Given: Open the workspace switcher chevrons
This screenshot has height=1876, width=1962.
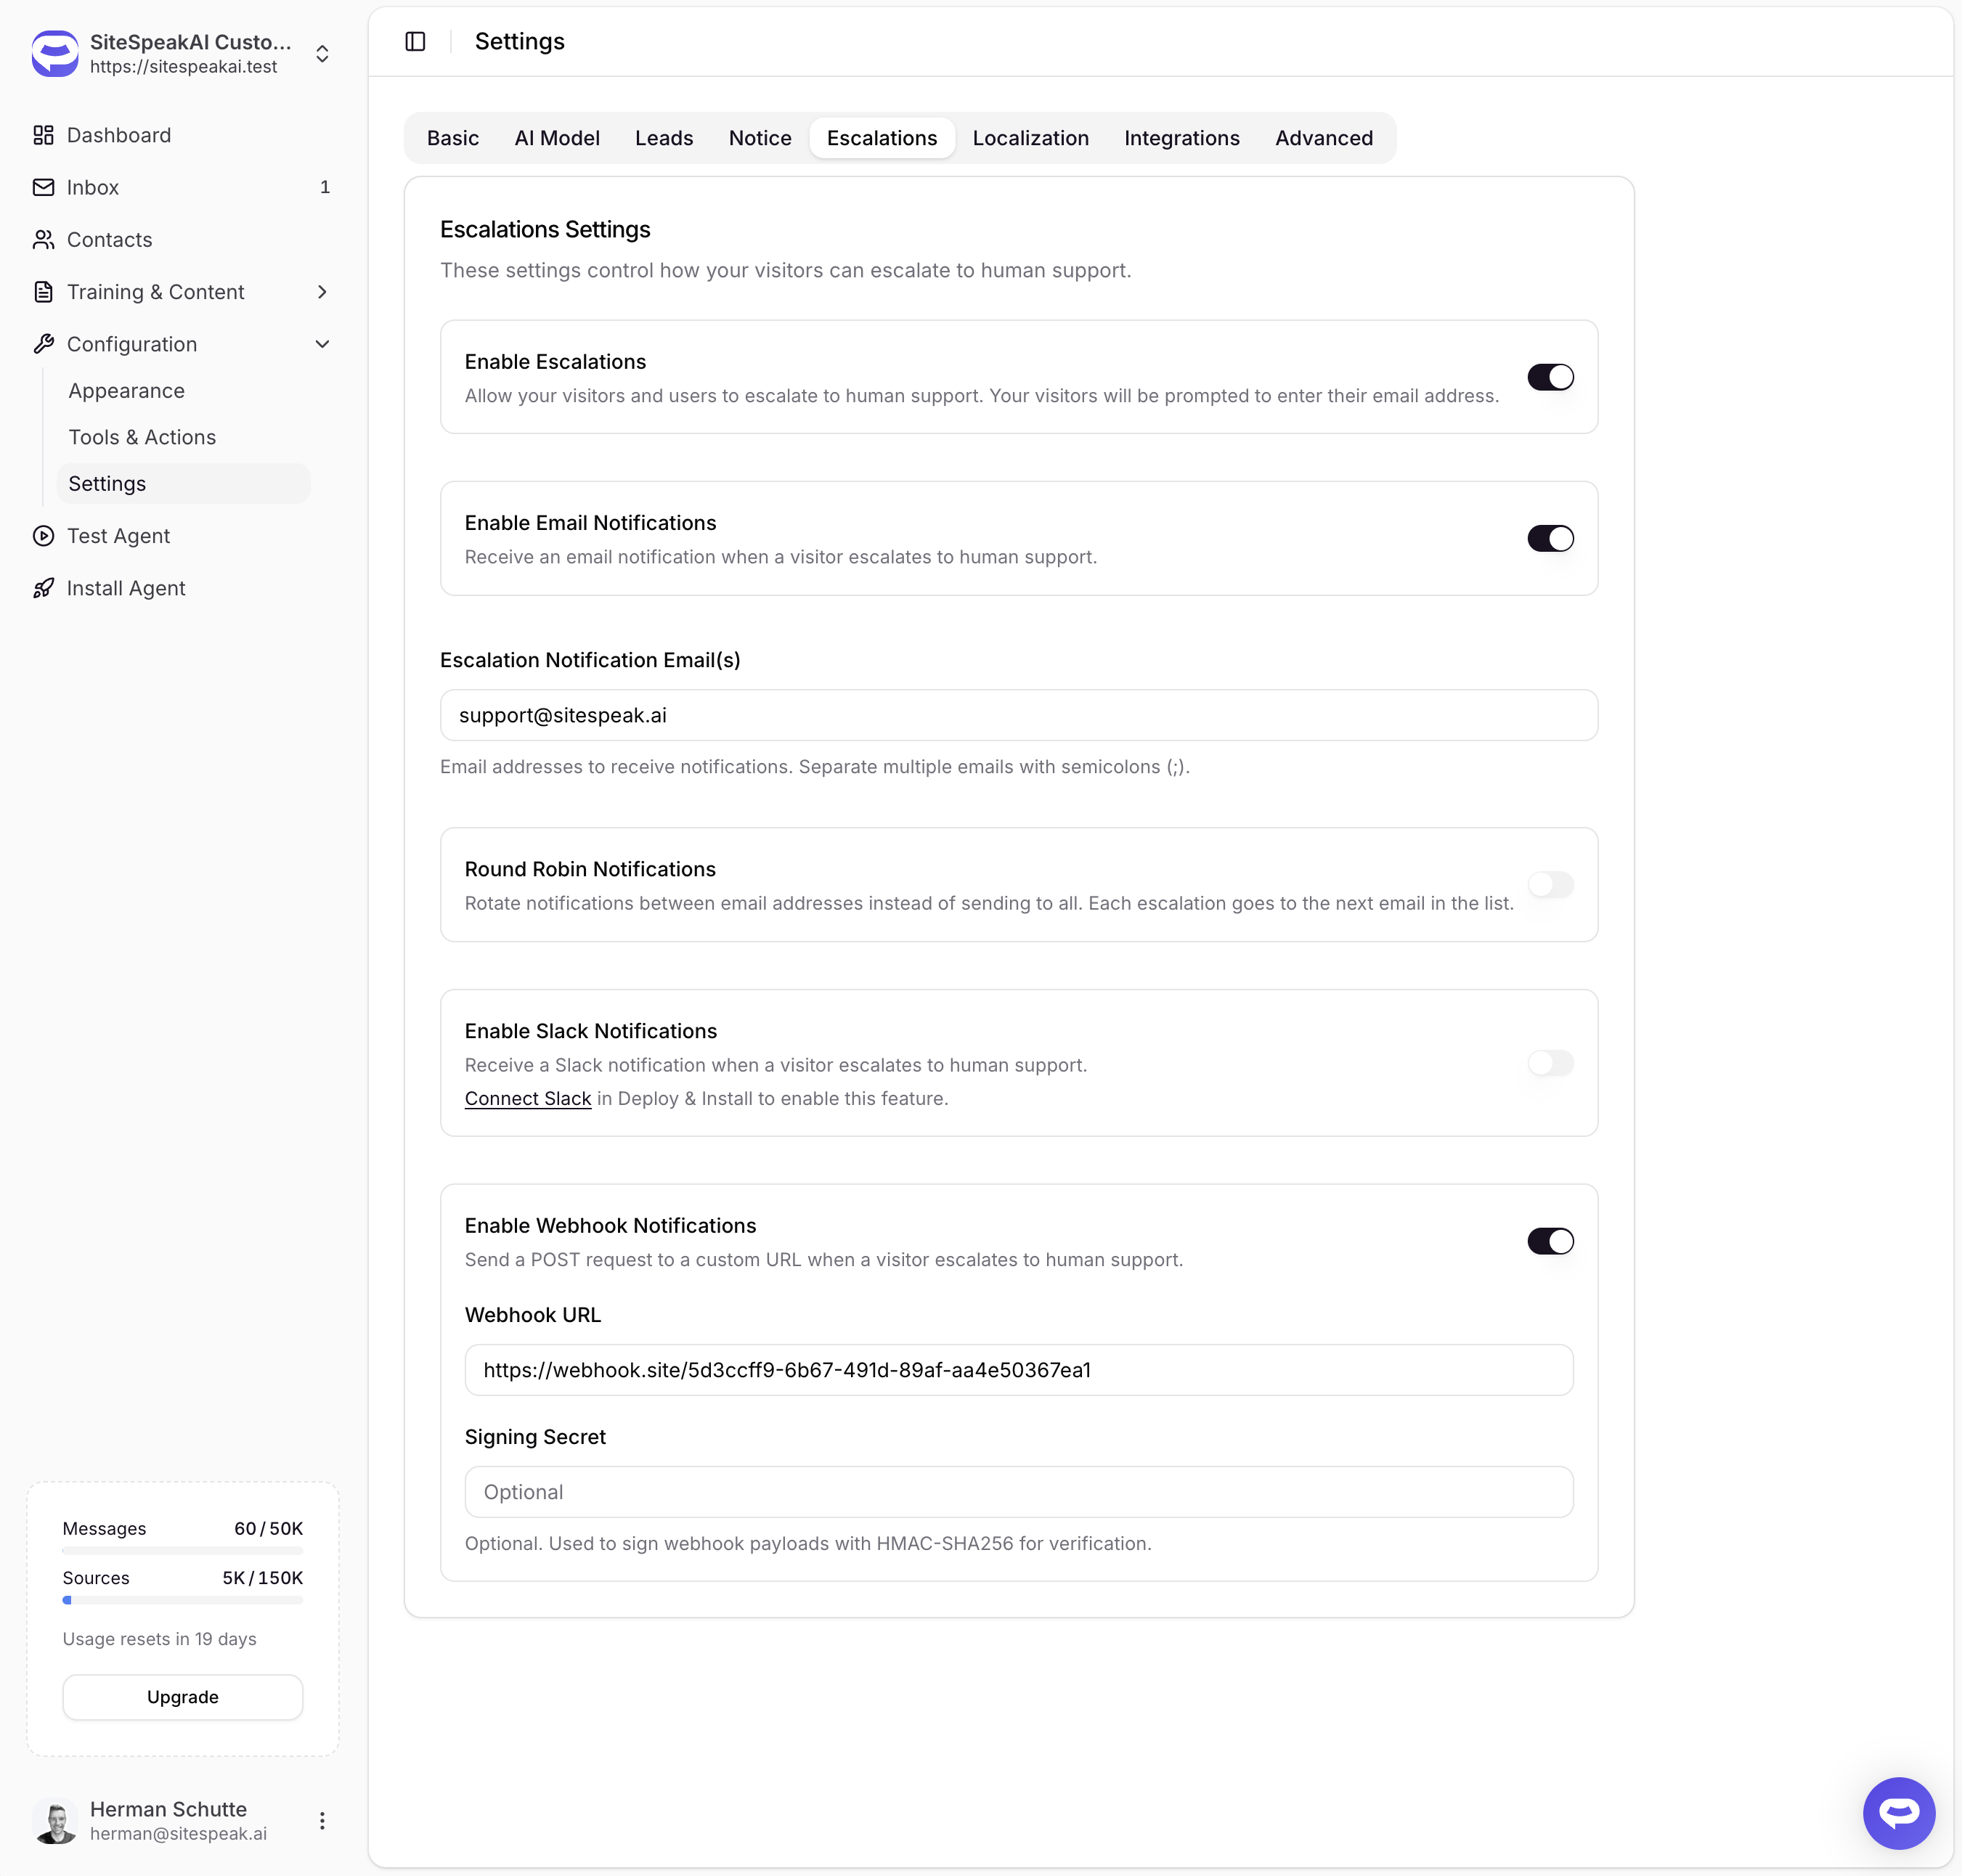Looking at the screenshot, I should point(322,53).
